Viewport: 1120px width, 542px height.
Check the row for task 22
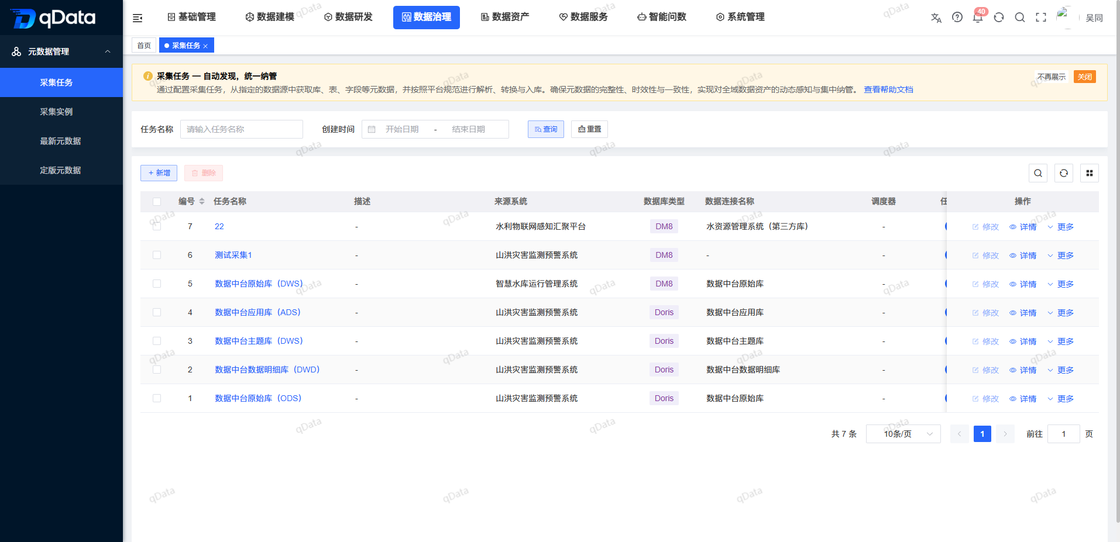point(157,226)
